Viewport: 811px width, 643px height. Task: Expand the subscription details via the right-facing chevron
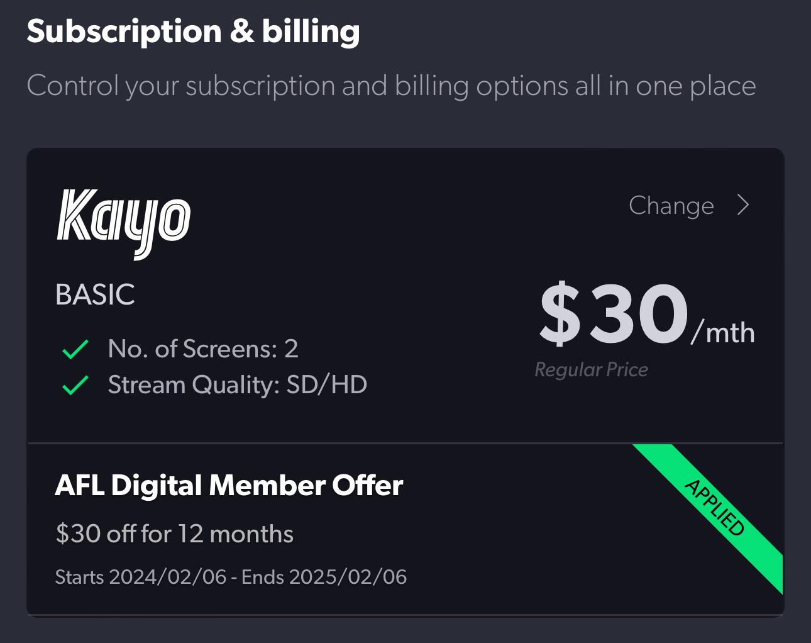point(744,205)
